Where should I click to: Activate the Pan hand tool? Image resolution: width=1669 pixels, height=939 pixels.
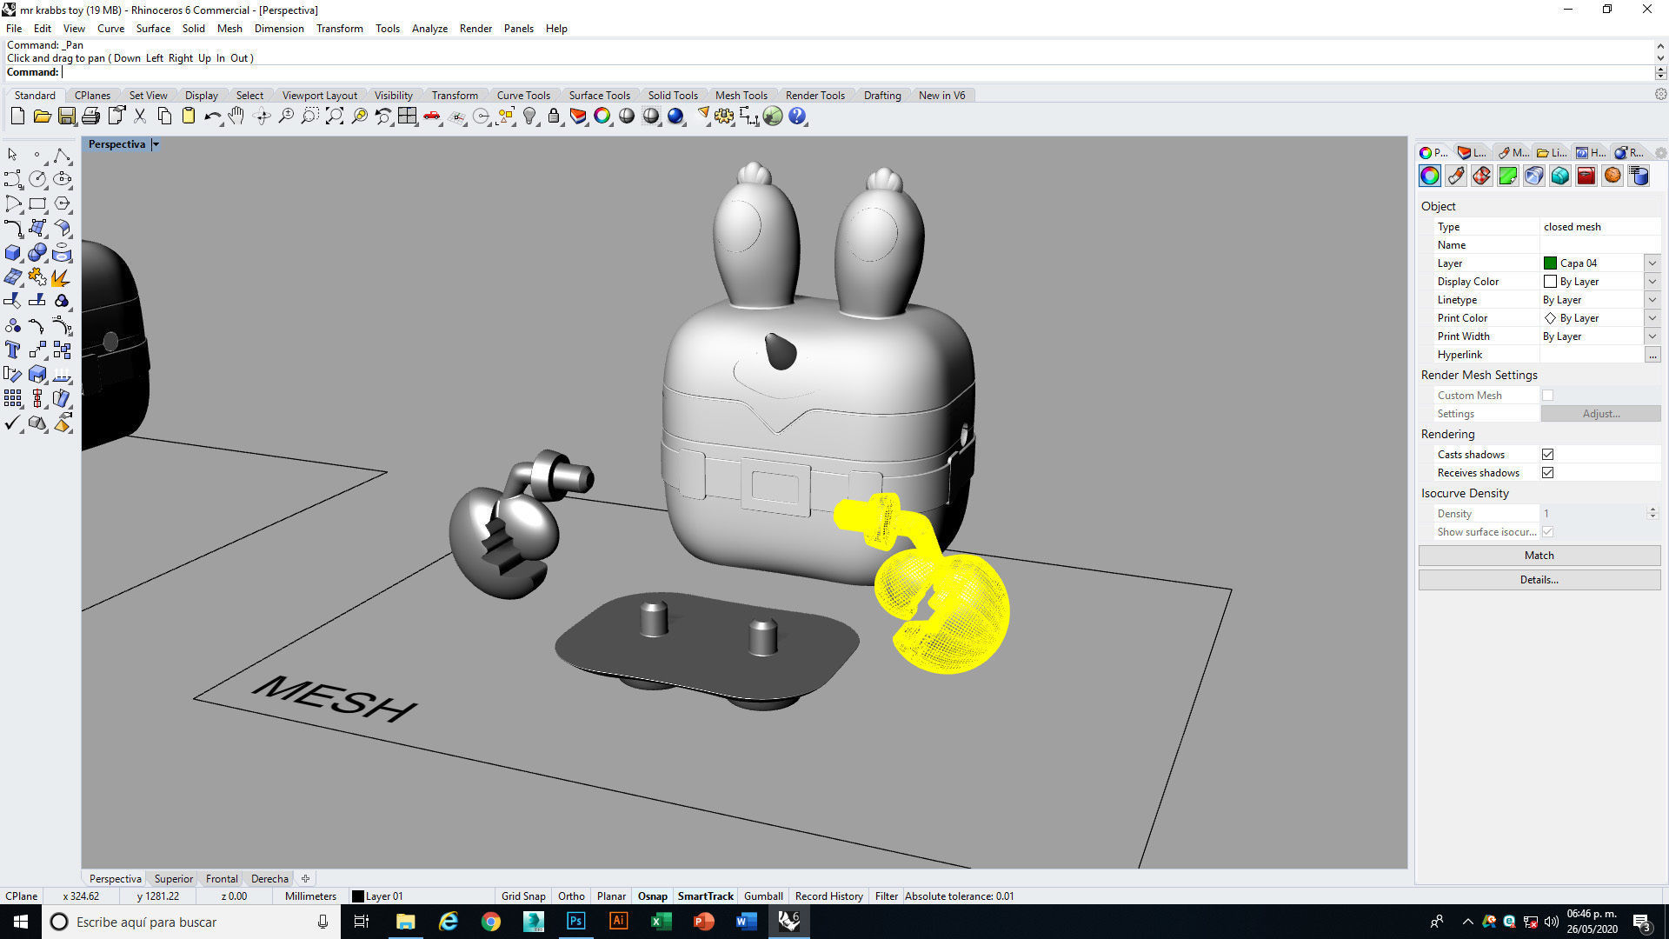tap(236, 116)
